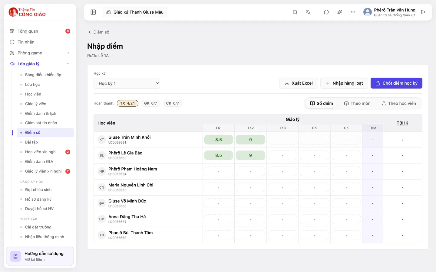Image resolution: width=436 pixels, height=272 pixels.
Task: Collapse the Lớp giáo lý section chevron
Action: click(x=68, y=64)
